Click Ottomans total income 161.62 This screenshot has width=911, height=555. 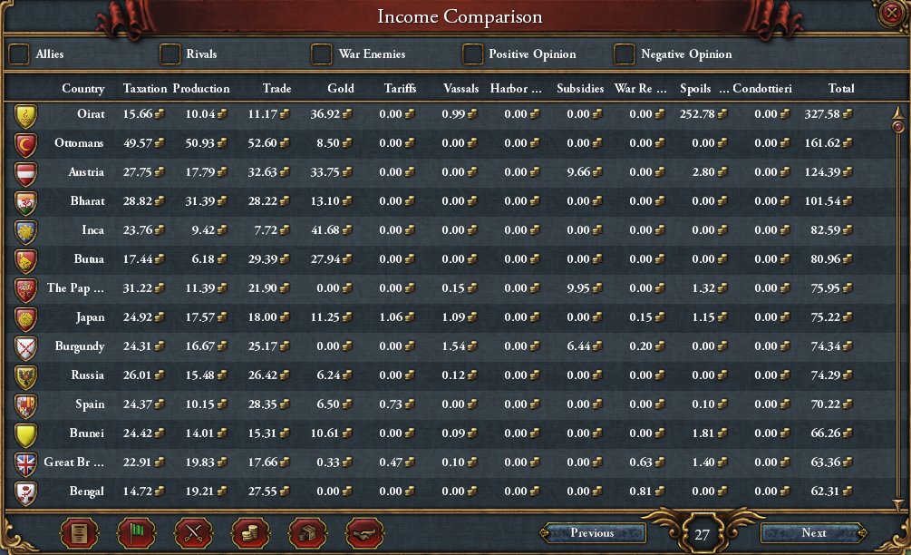(822, 143)
